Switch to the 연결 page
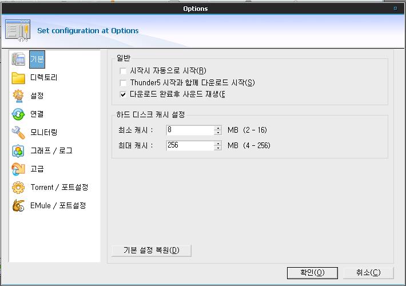 tap(37, 114)
